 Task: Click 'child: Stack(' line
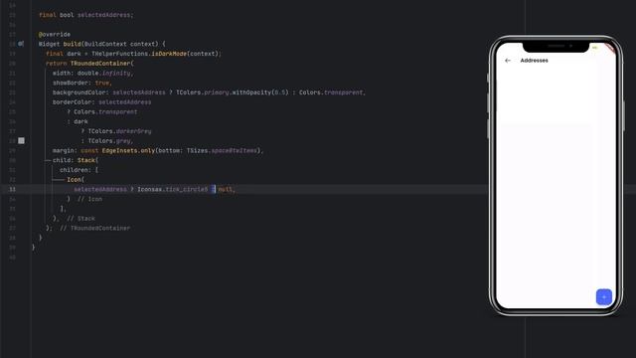point(76,160)
